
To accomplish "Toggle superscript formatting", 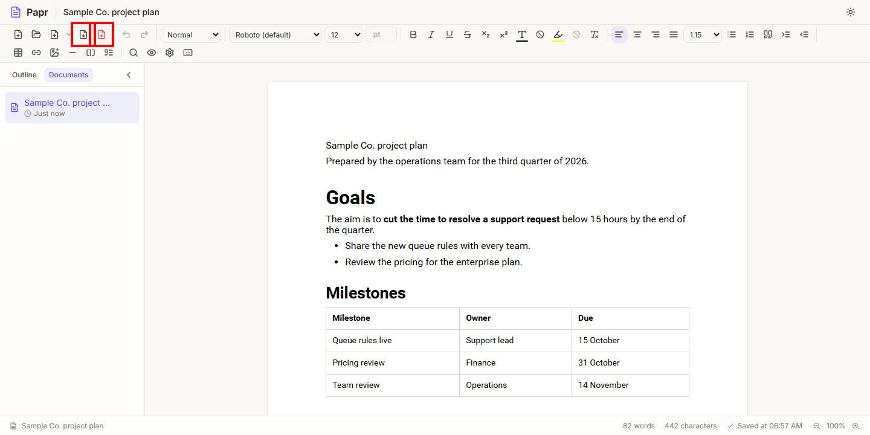I will click(x=504, y=34).
